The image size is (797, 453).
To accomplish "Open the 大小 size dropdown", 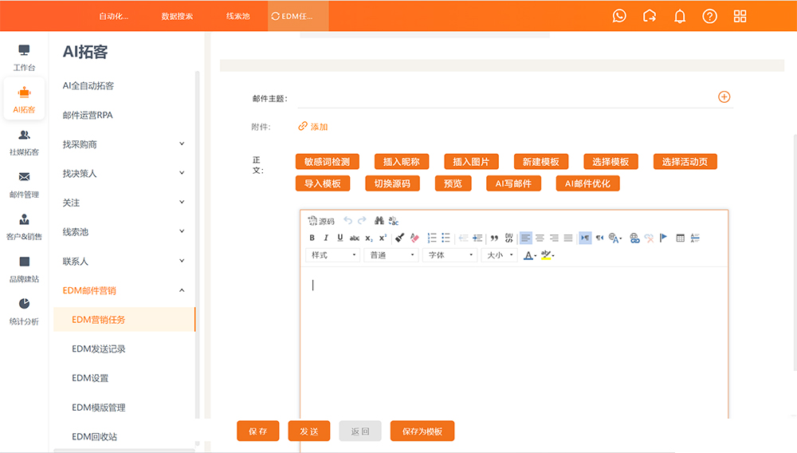I will [499, 254].
